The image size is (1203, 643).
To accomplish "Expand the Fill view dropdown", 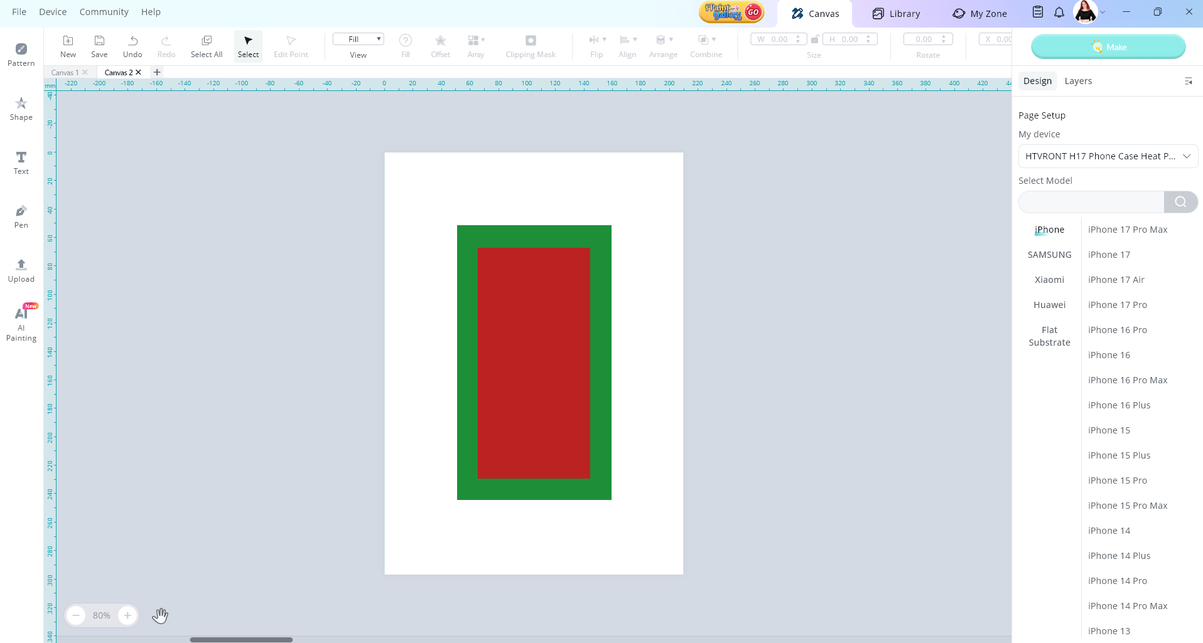I will (358, 39).
